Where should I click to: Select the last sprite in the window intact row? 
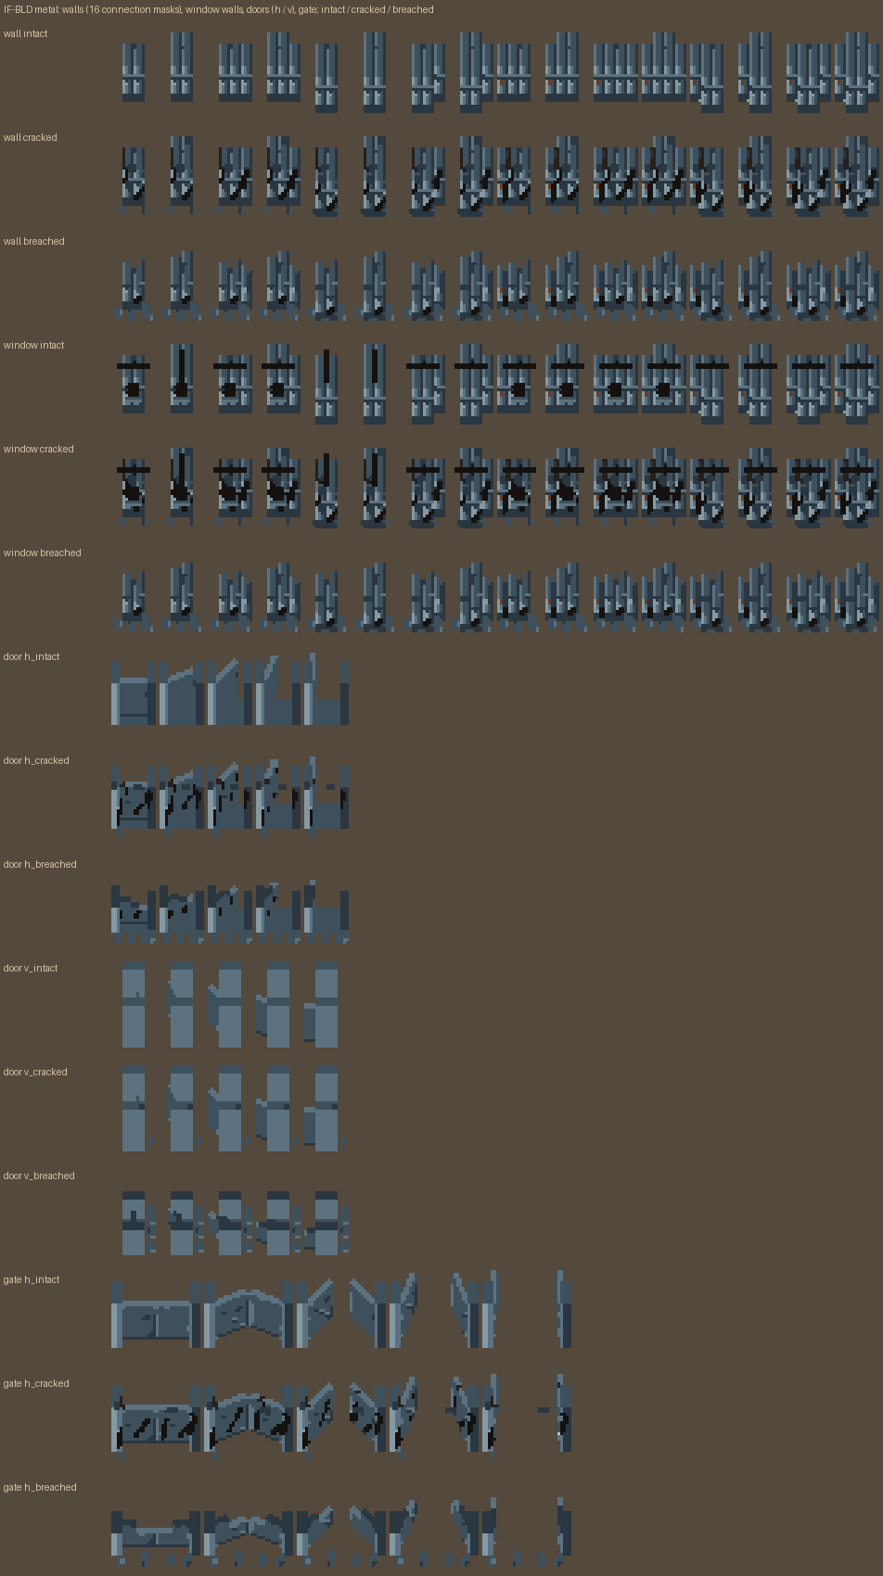pyautogui.click(x=856, y=384)
